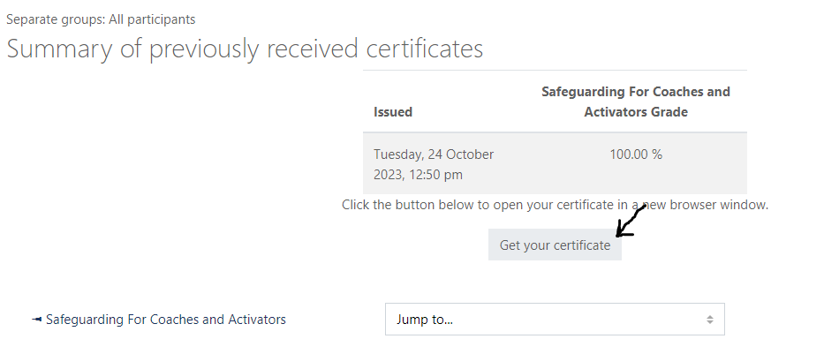Click the Separate groups label text
824x354 pixels.
(56, 19)
